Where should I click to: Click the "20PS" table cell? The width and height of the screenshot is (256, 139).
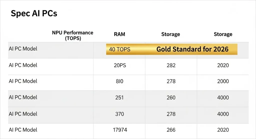pyautogui.click(x=119, y=65)
